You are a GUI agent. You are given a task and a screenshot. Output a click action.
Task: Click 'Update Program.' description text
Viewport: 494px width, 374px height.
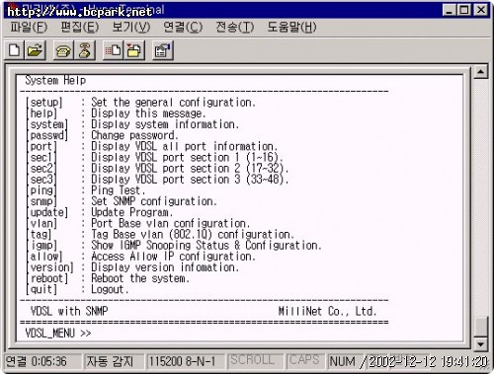[132, 212]
